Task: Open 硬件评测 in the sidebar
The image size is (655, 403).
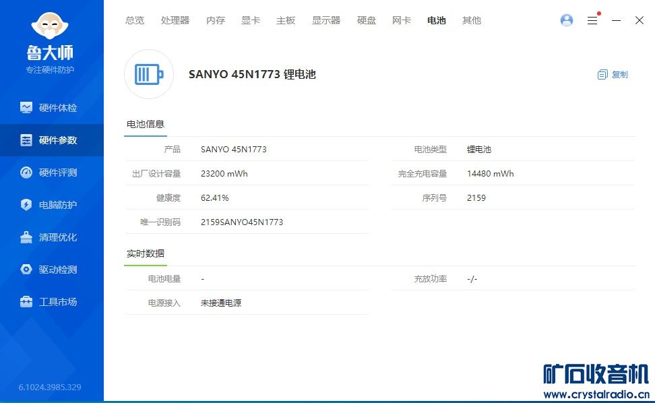Action: (52, 173)
